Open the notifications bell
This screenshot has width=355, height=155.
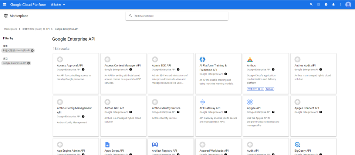[333, 4]
